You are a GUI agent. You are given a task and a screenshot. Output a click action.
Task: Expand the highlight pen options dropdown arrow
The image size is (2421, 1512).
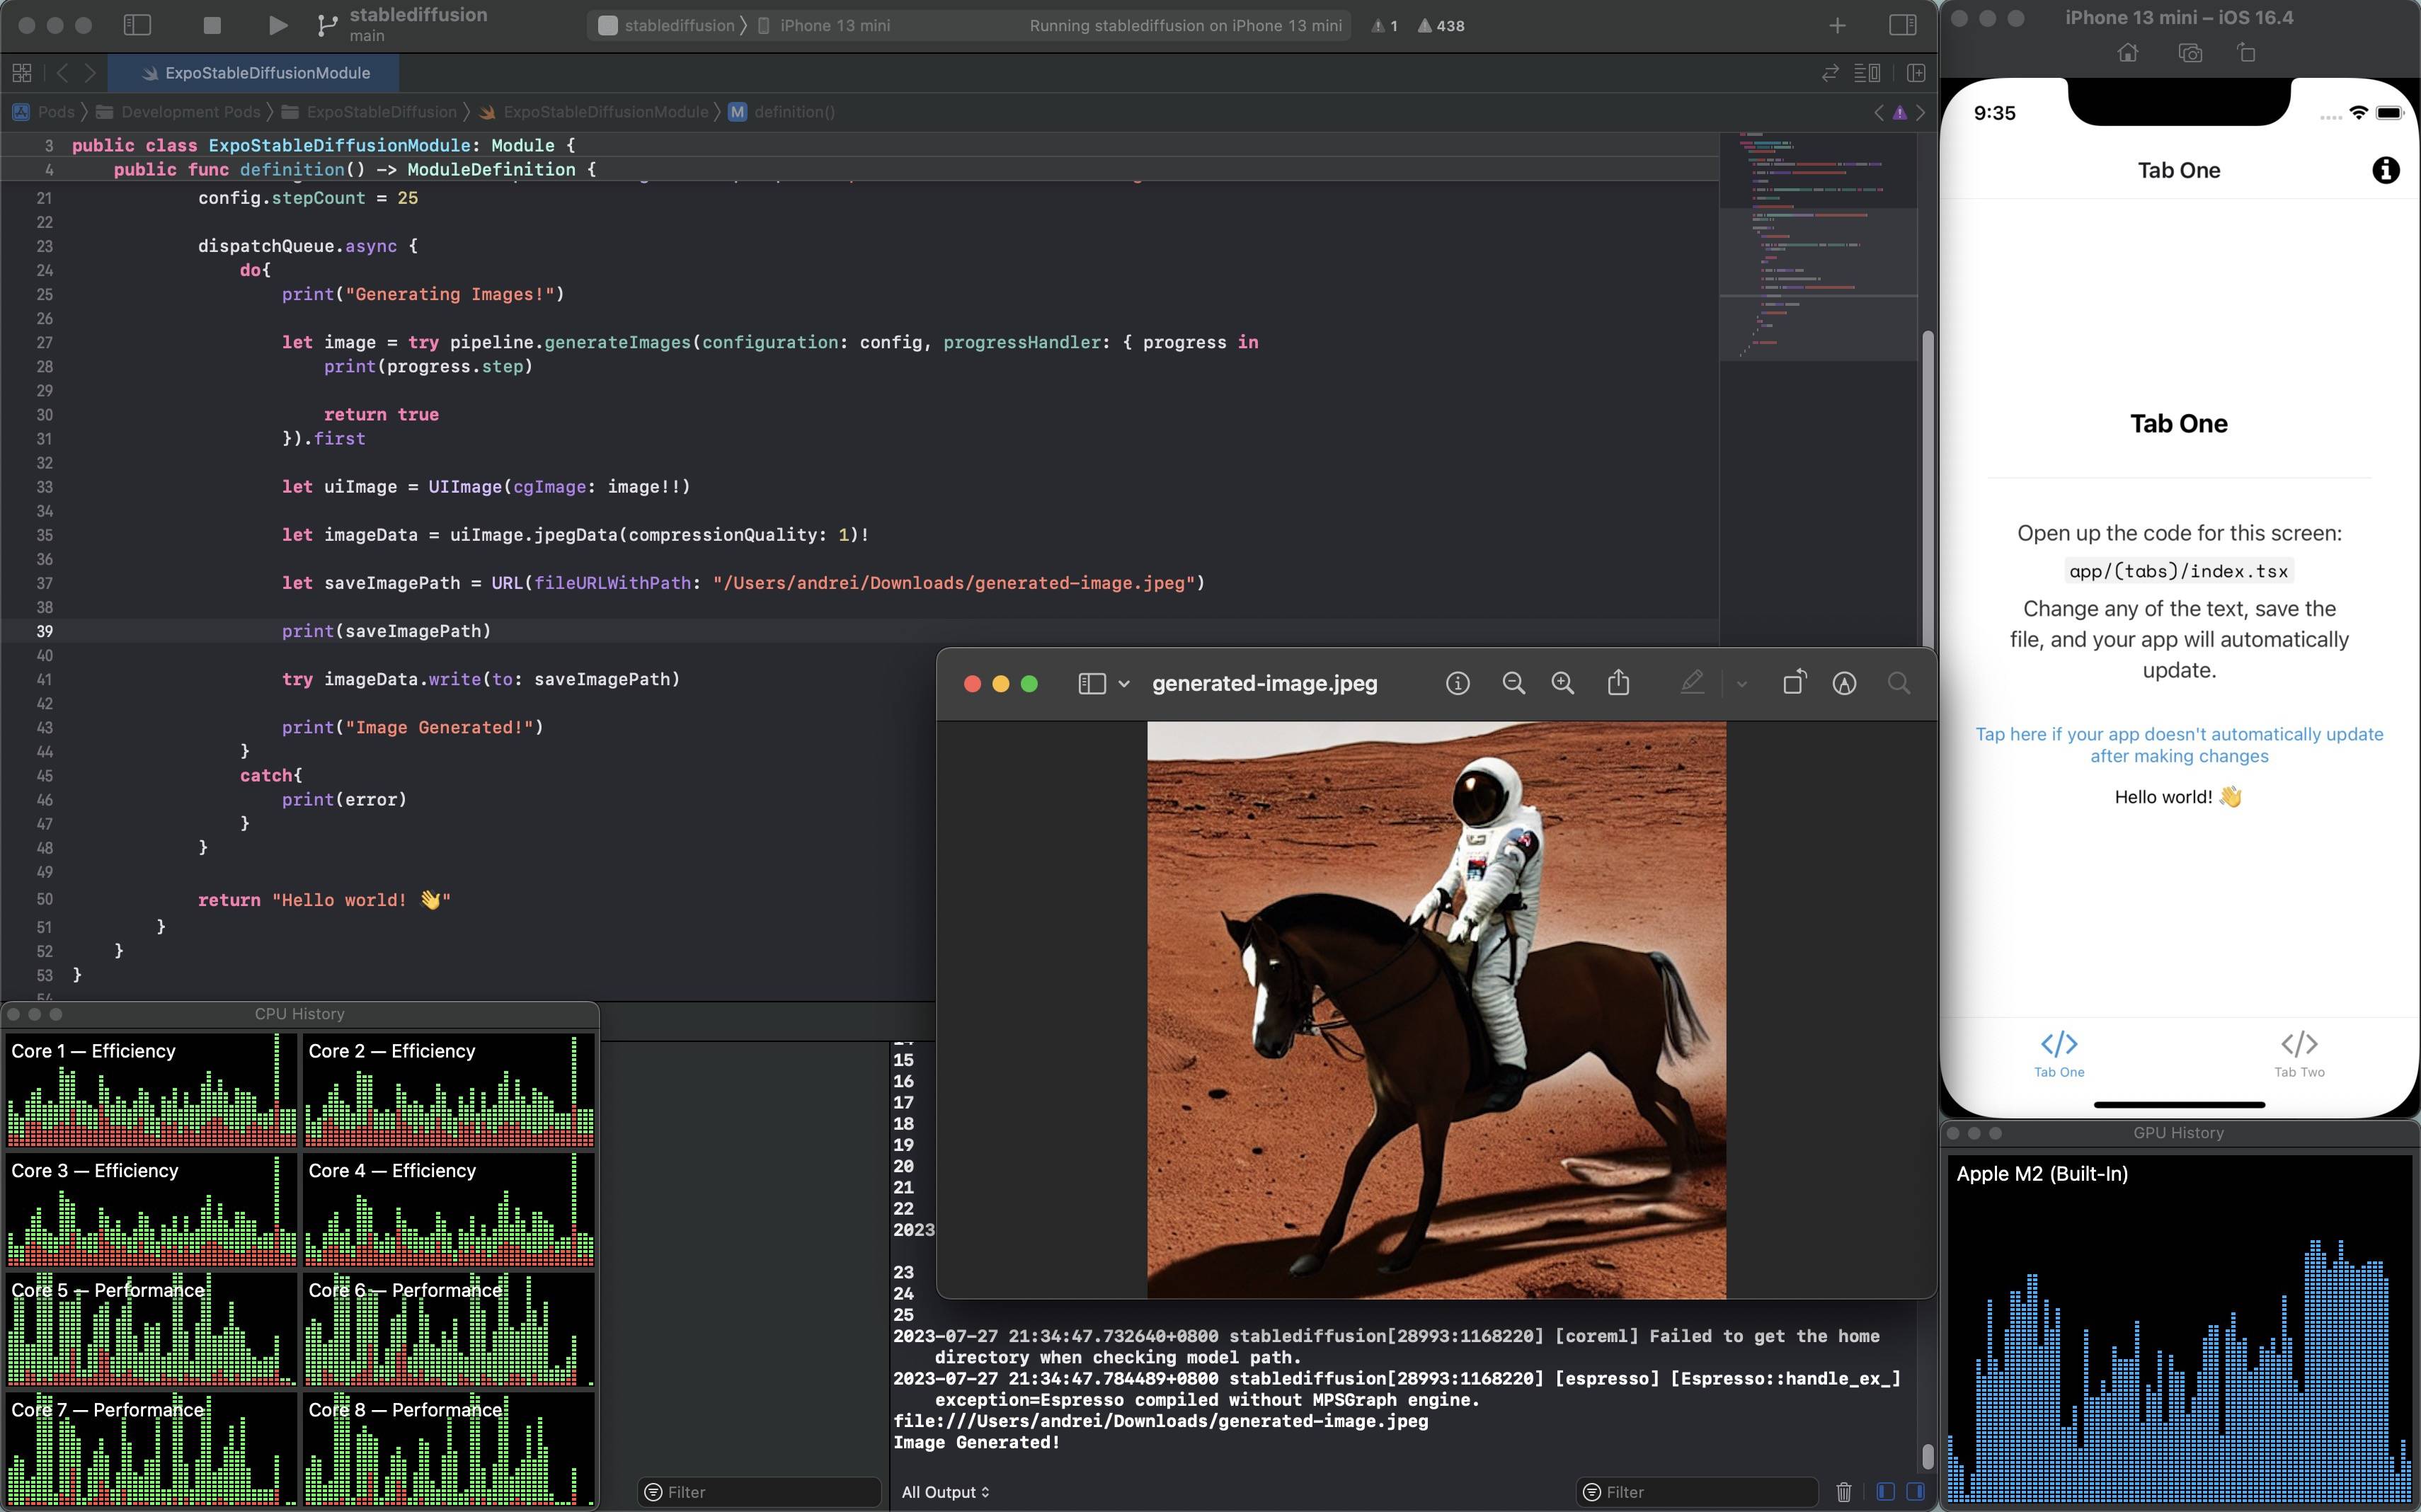click(1741, 684)
